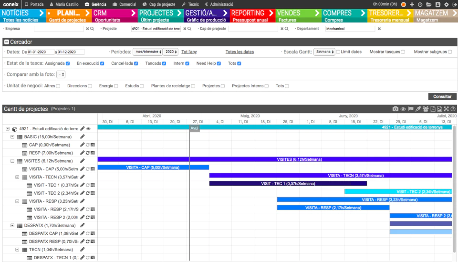Check the Energia business unit checkbox
Screen dimensions: 458x262
116,86
